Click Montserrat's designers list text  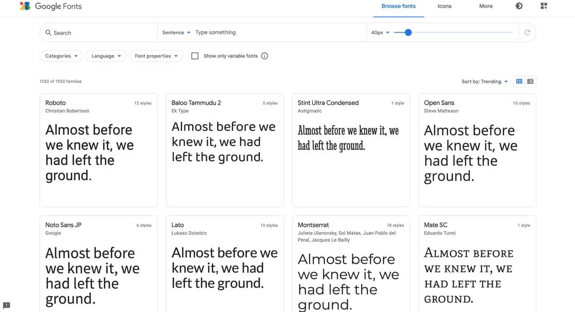pyautogui.click(x=346, y=236)
